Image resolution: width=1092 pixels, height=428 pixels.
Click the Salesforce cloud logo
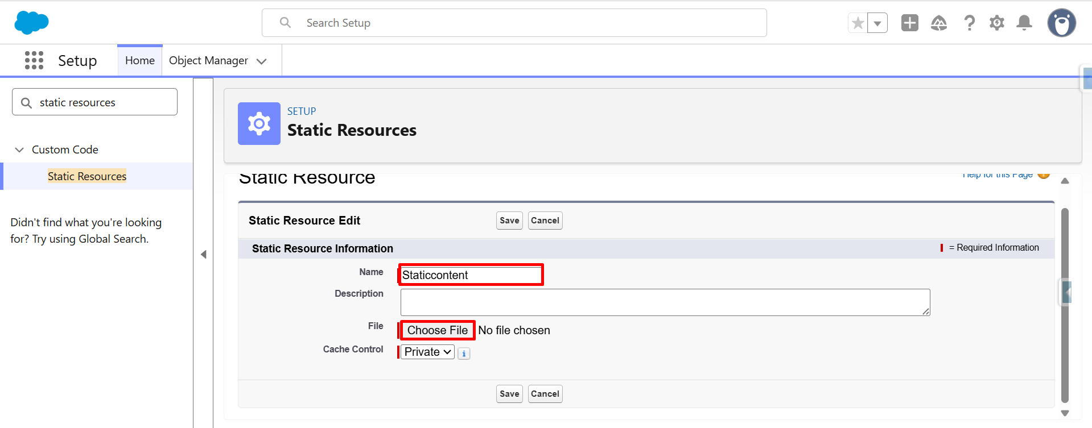pyautogui.click(x=31, y=23)
